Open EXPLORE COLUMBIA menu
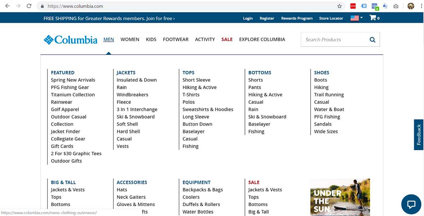The width and height of the screenshot is (424, 216). 262,39
